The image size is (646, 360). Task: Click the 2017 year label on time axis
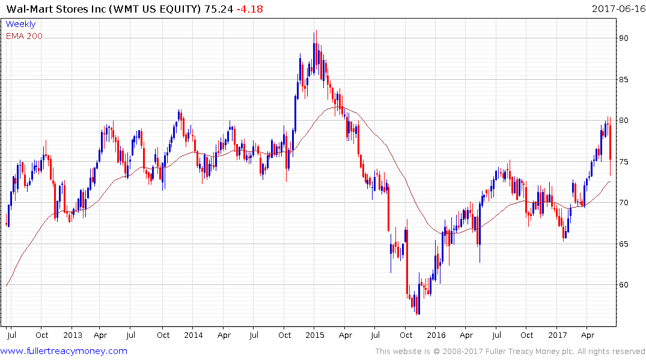pyautogui.click(x=558, y=335)
